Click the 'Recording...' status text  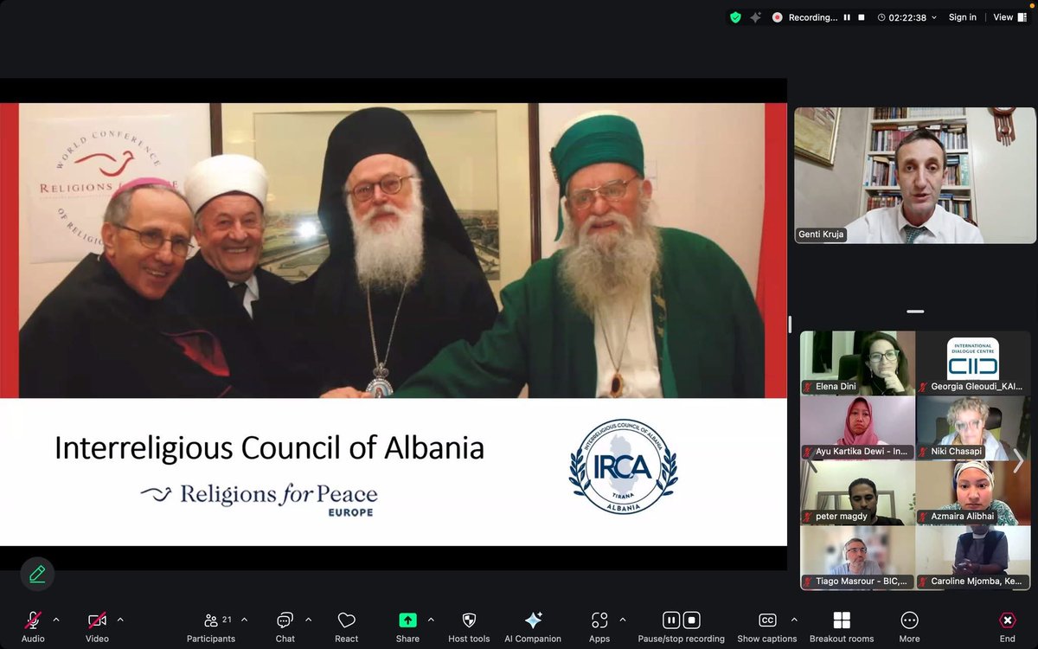pos(813,17)
